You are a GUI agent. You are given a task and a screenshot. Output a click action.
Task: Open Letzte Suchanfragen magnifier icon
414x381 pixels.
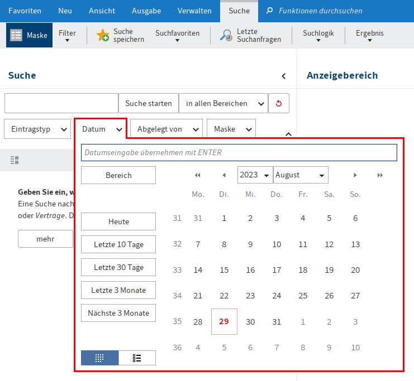pos(226,36)
